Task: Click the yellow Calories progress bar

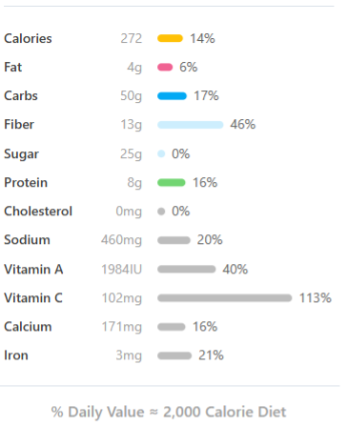Action: click(170, 38)
